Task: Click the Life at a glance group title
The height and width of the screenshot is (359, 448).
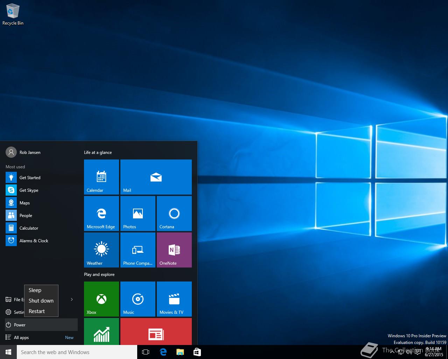Action: [x=98, y=153]
